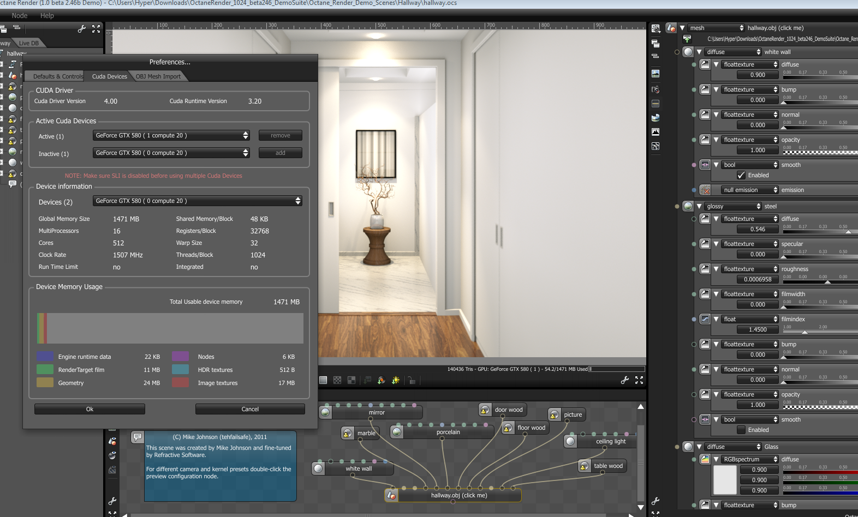Click the wrench icon under render viewport
The width and height of the screenshot is (858, 517).
(x=625, y=380)
